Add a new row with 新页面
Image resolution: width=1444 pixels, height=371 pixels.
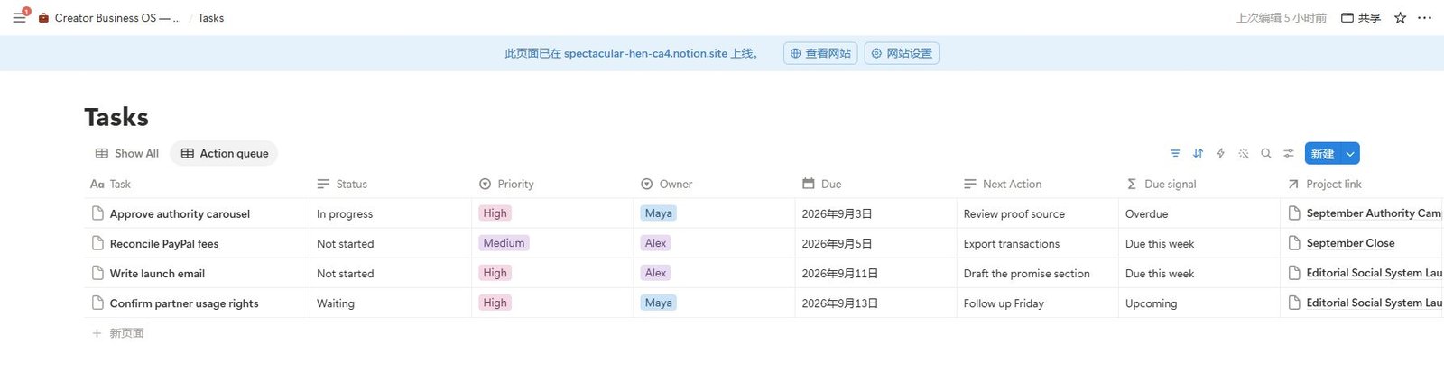pos(126,333)
